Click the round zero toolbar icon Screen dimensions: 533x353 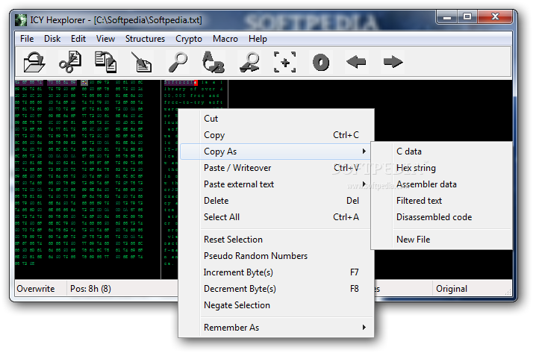pos(321,63)
